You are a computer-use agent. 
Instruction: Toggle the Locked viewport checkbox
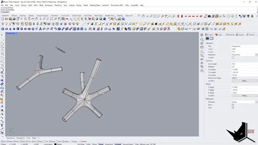pos(233,57)
